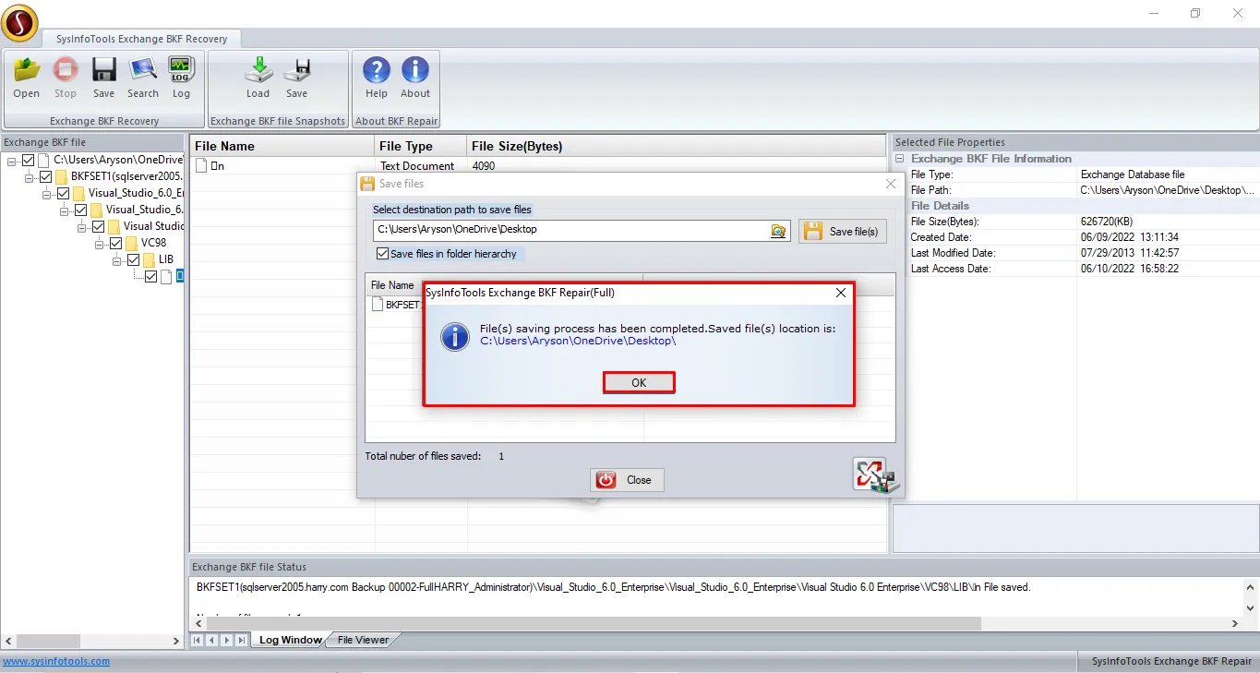Switch to the Log Window tab

click(x=290, y=640)
